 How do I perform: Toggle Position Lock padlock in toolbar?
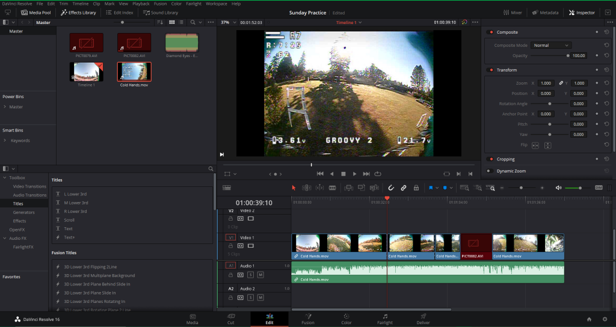(x=416, y=188)
